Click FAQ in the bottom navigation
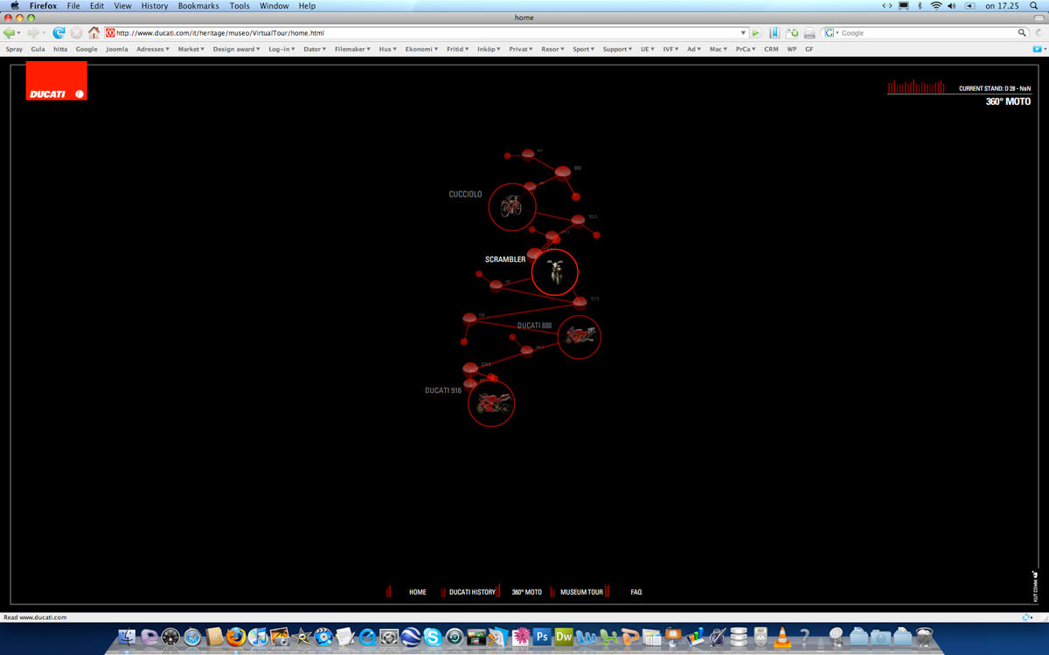The width and height of the screenshot is (1049, 655). (x=636, y=592)
